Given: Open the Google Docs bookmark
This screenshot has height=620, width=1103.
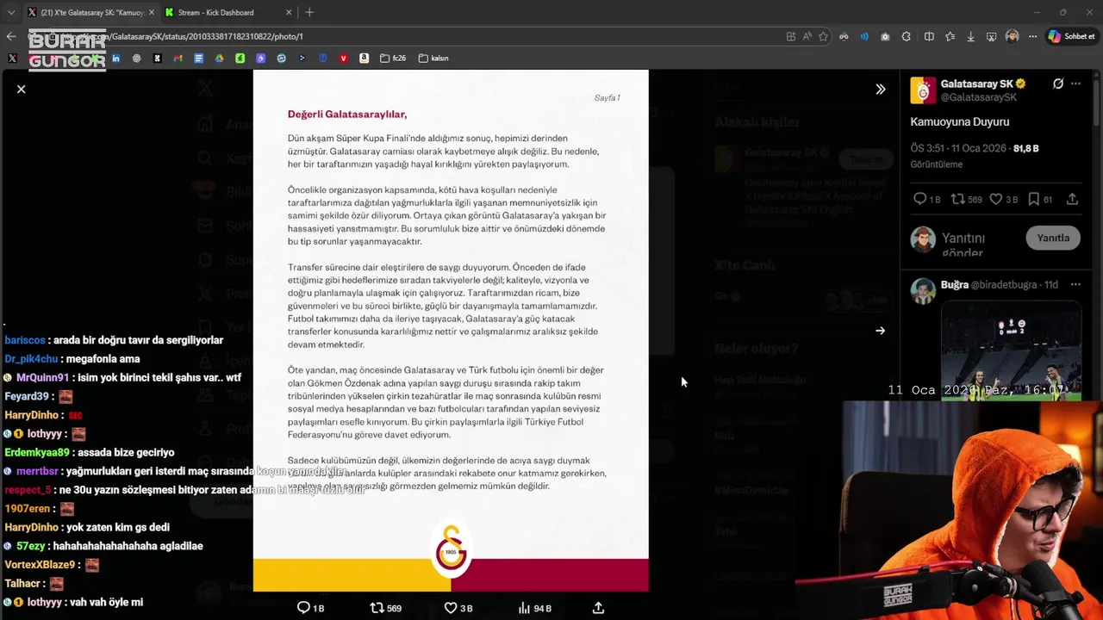Looking at the screenshot, I should pyautogui.click(x=198, y=59).
